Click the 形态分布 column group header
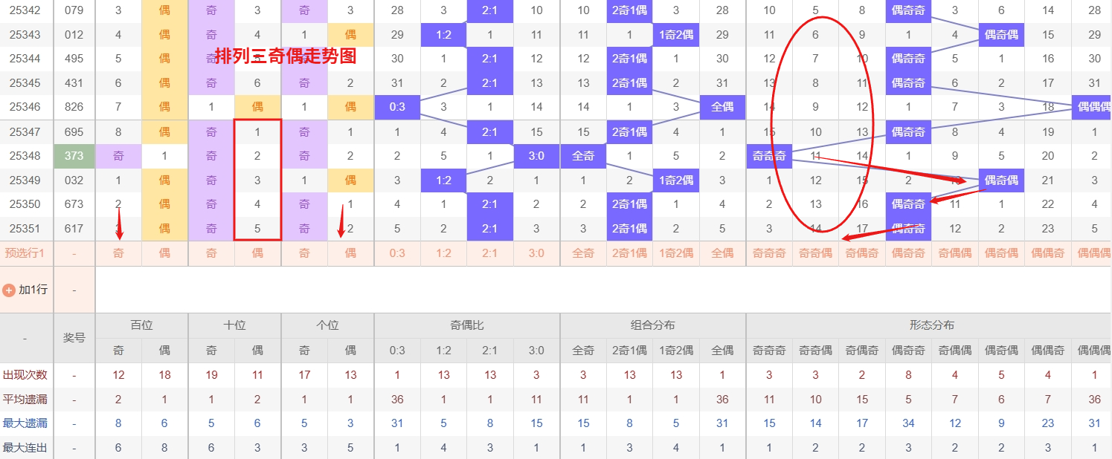The height and width of the screenshot is (459, 1112). [x=931, y=325]
